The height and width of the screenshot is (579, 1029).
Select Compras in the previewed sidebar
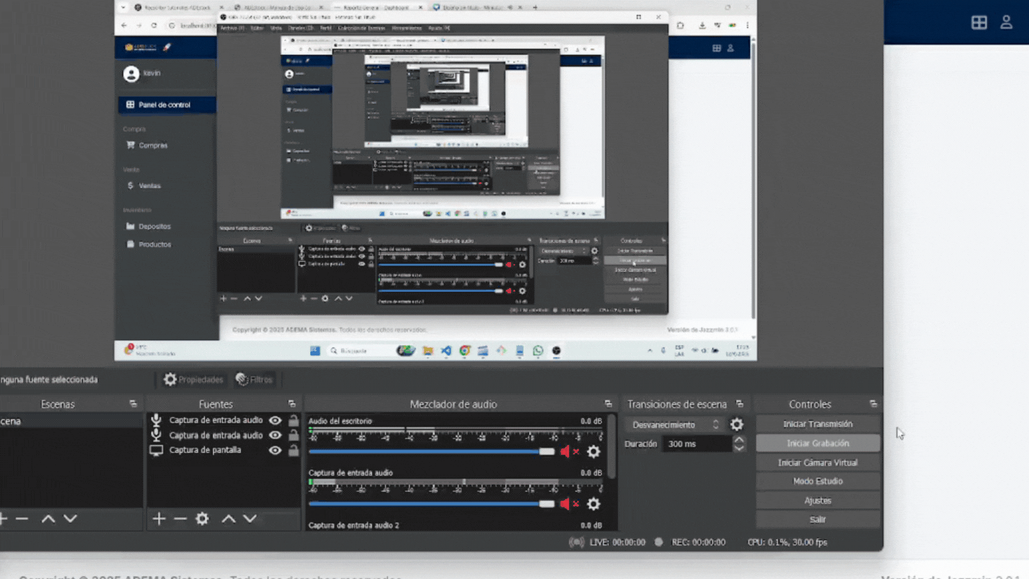click(x=153, y=145)
